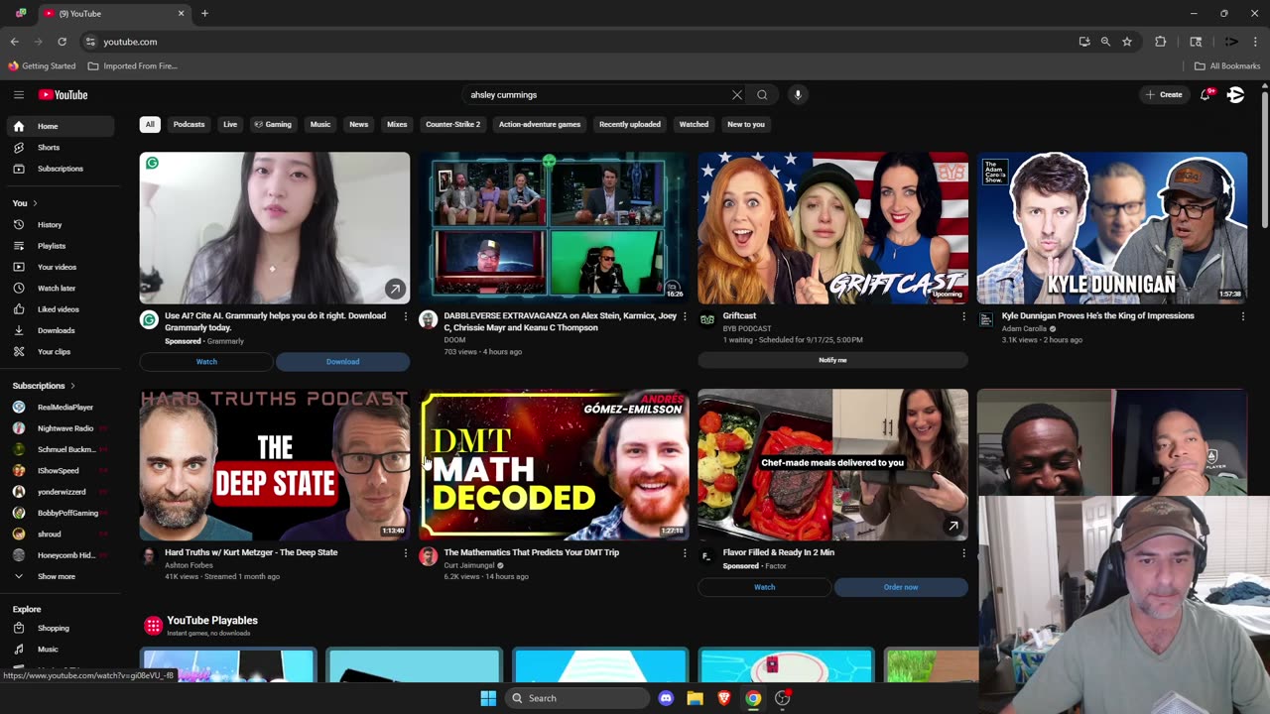The image size is (1270, 714).
Task: Click the taskbar Search box
Action: 578,698
